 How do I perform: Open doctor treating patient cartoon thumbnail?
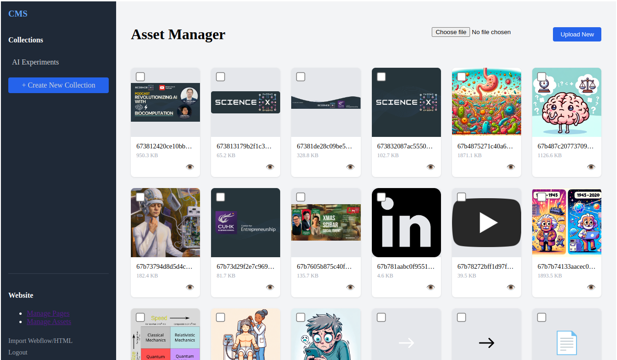pyautogui.click(x=246, y=334)
